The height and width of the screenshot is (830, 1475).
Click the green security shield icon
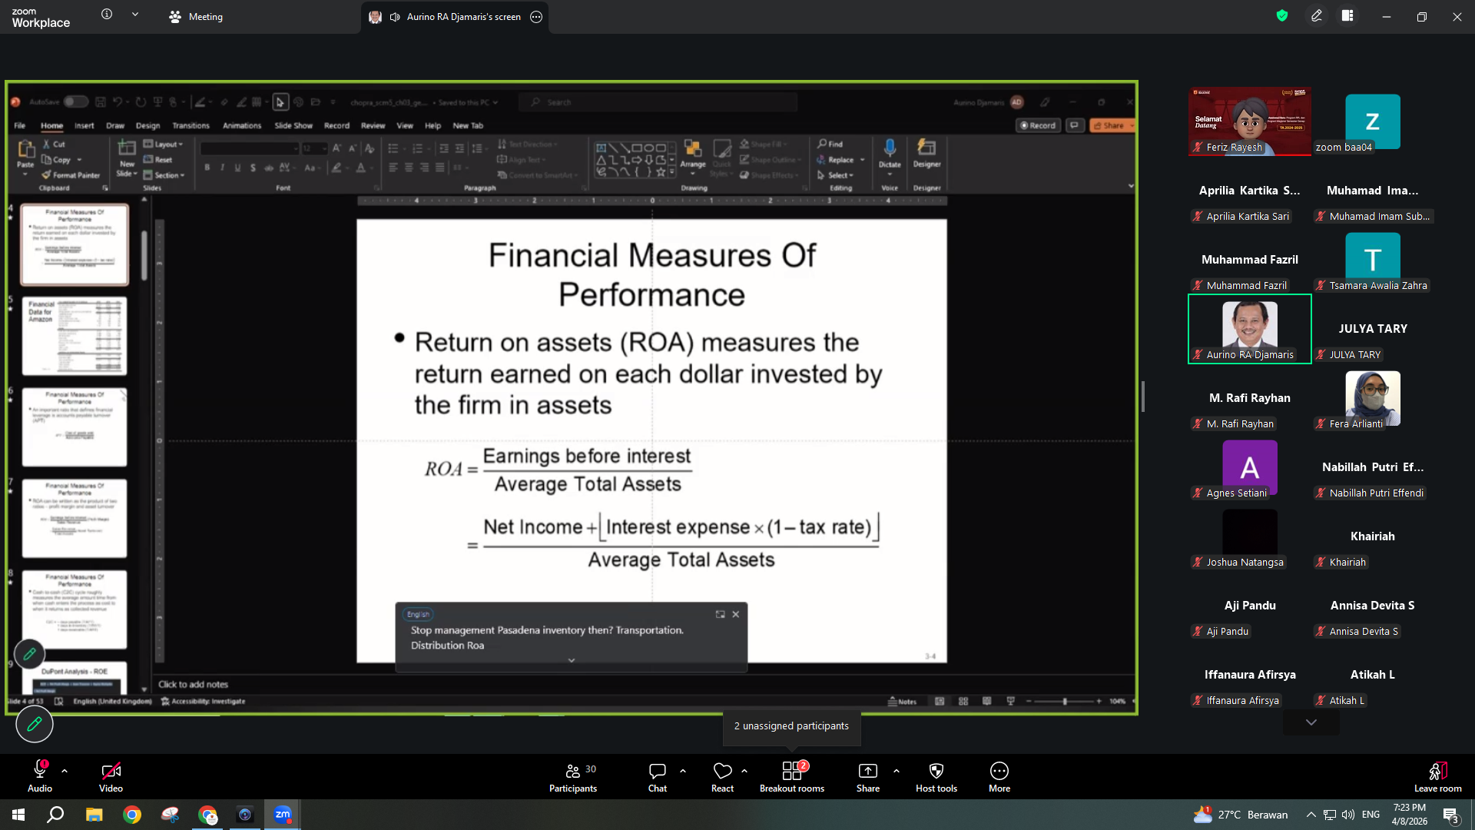click(1282, 15)
